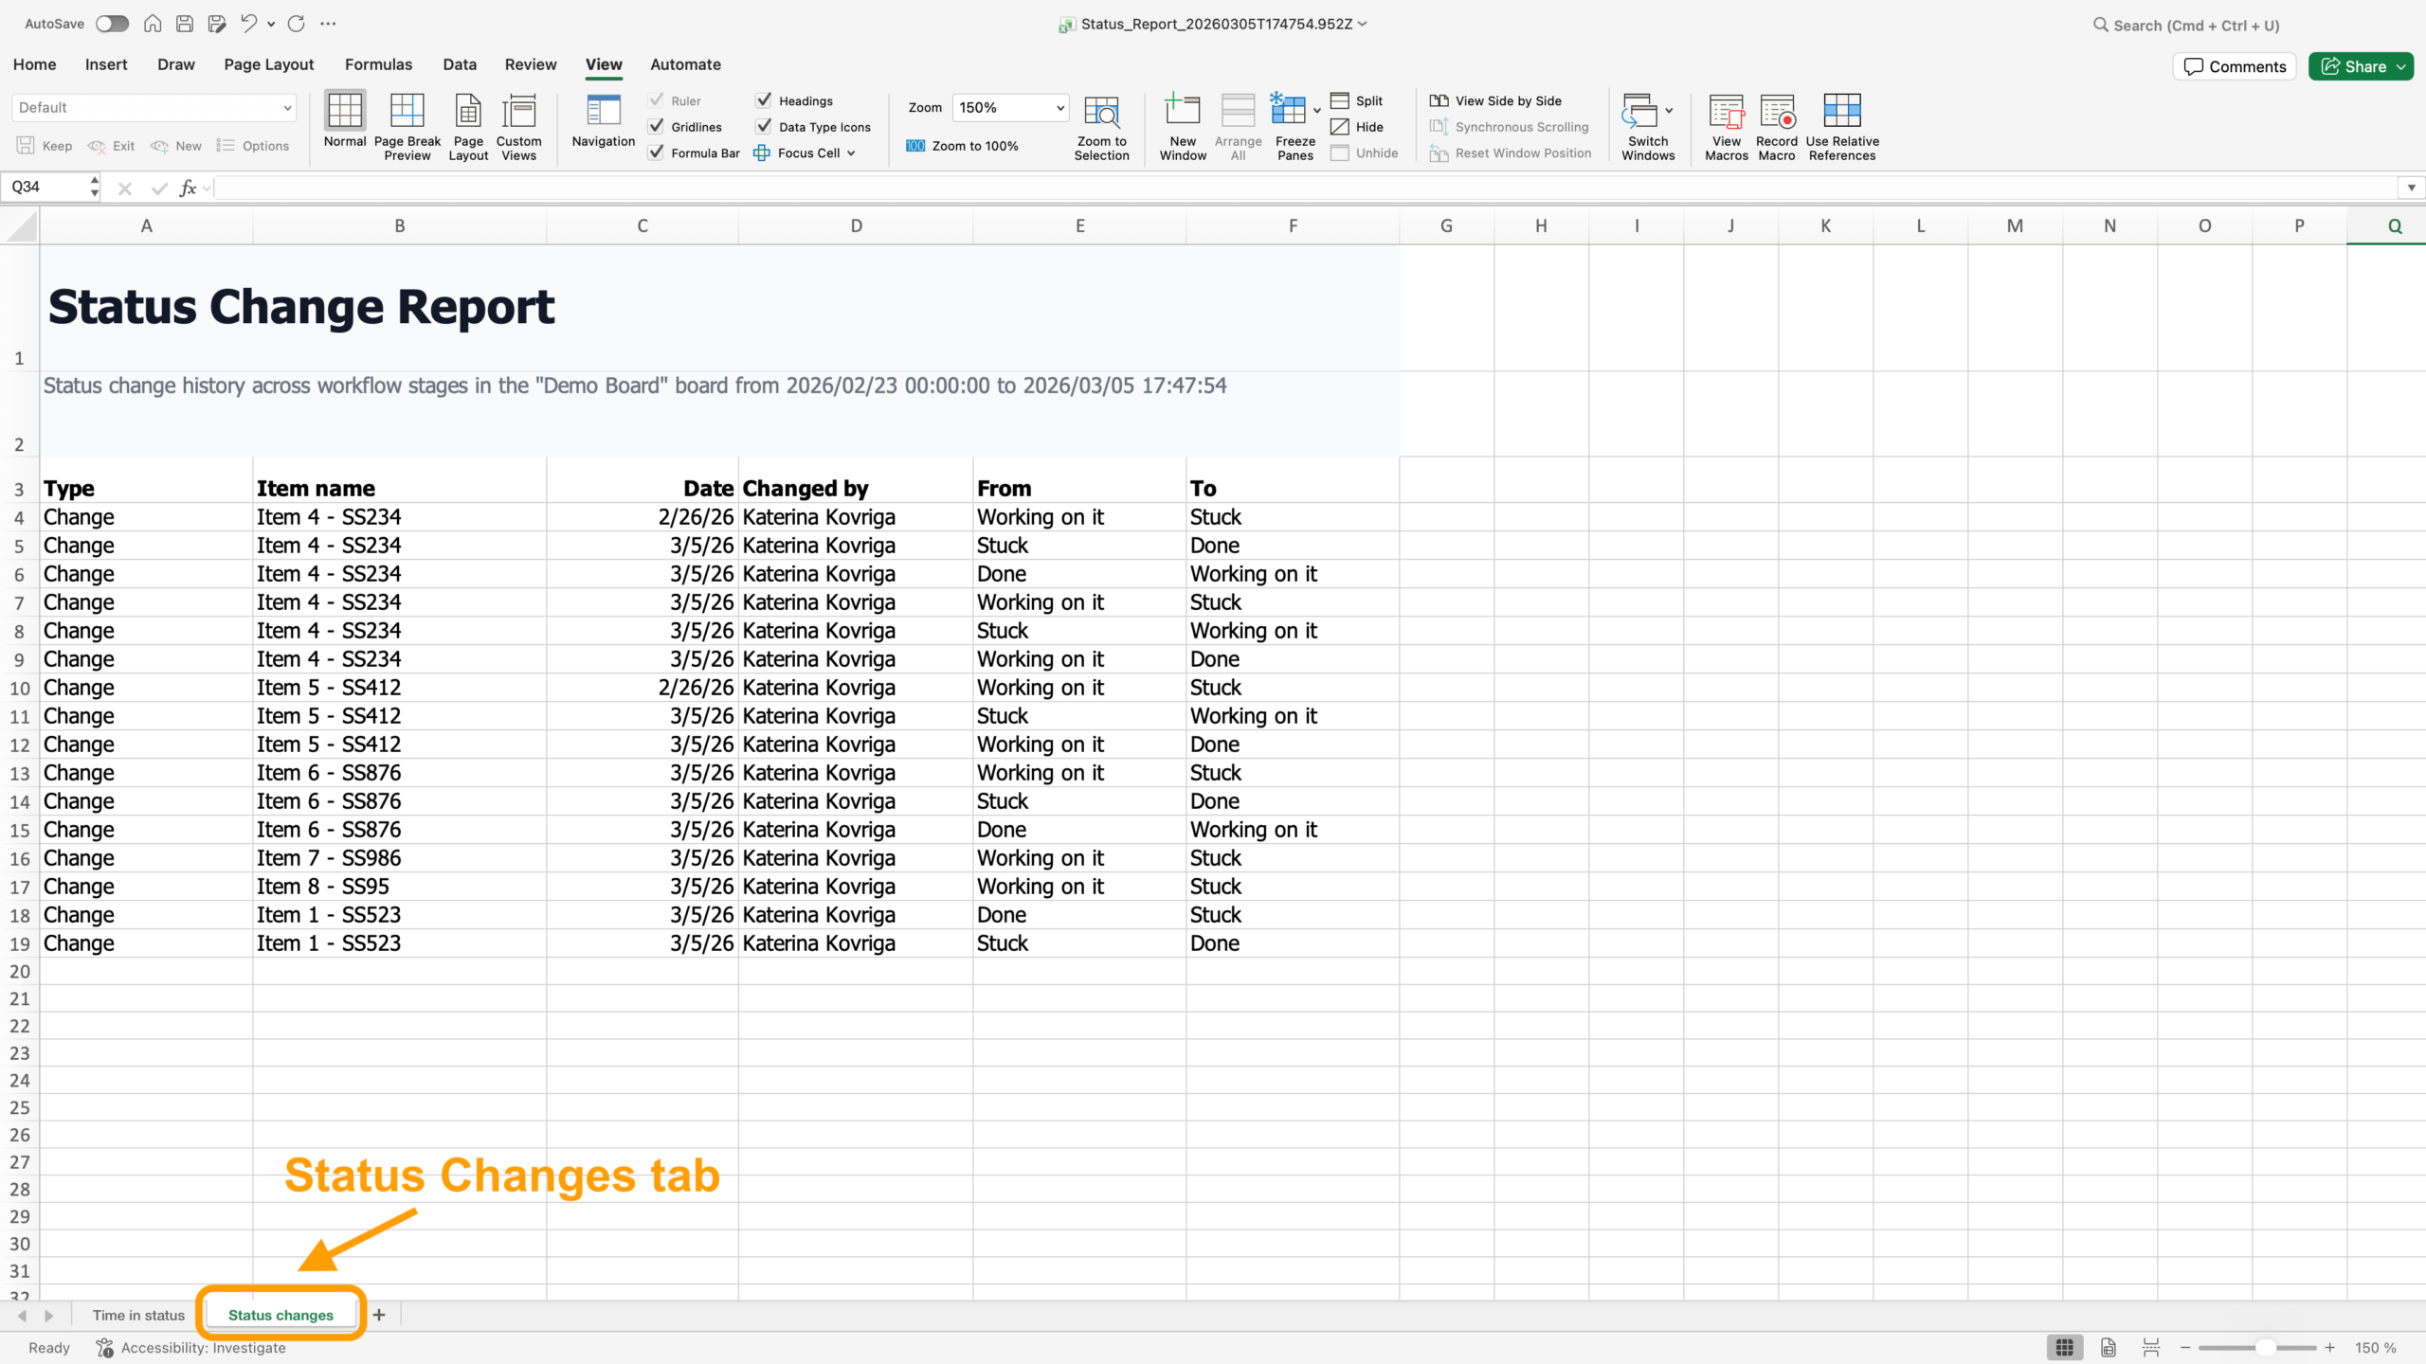
Task: Toggle the Gridlines checkbox
Action: [657, 126]
